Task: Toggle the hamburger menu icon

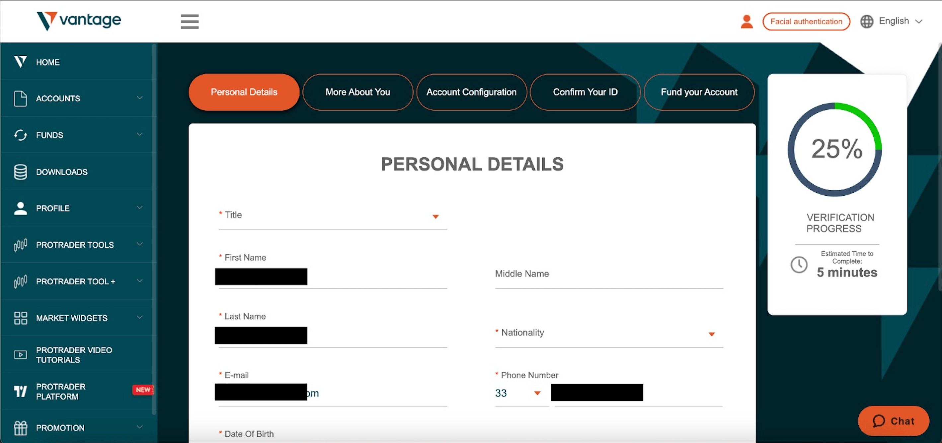Action: pyautogui.click(x=190, y=22)
